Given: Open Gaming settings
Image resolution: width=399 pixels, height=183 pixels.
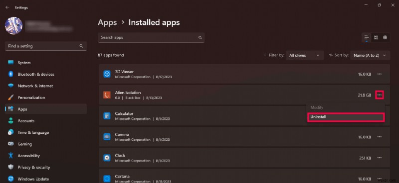Looking at the screenshot, I should pos(46,144).
